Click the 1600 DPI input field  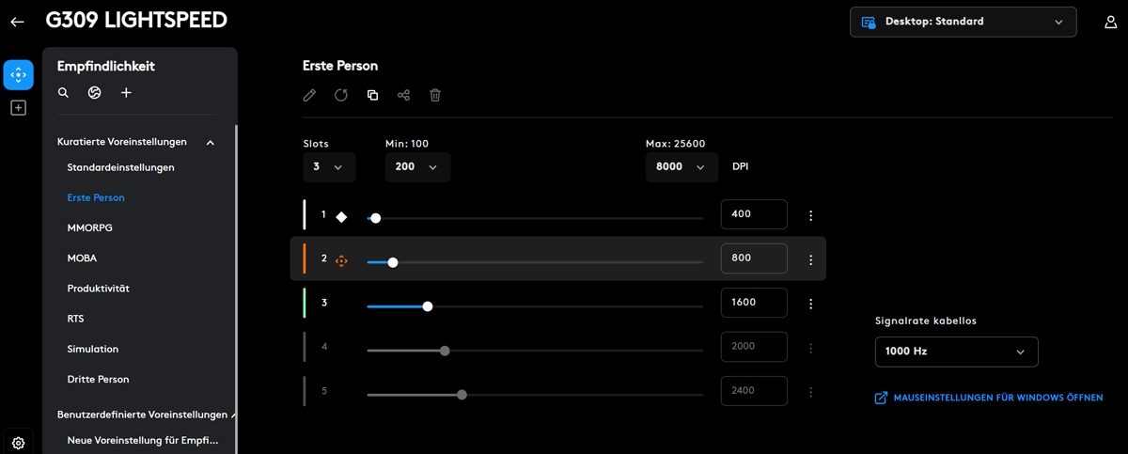pyautogui.click(x=754, y=303)
